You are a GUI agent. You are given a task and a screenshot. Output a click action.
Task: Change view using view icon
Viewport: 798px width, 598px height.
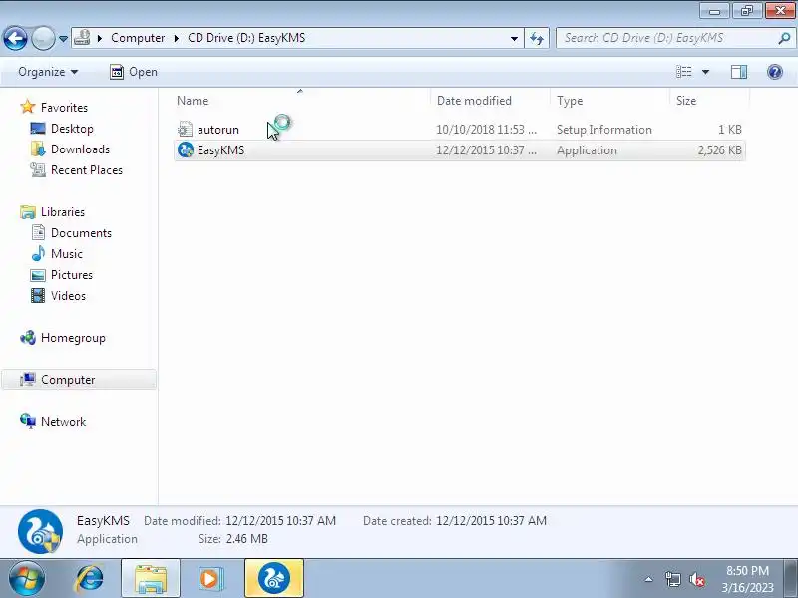pos(683,72)
